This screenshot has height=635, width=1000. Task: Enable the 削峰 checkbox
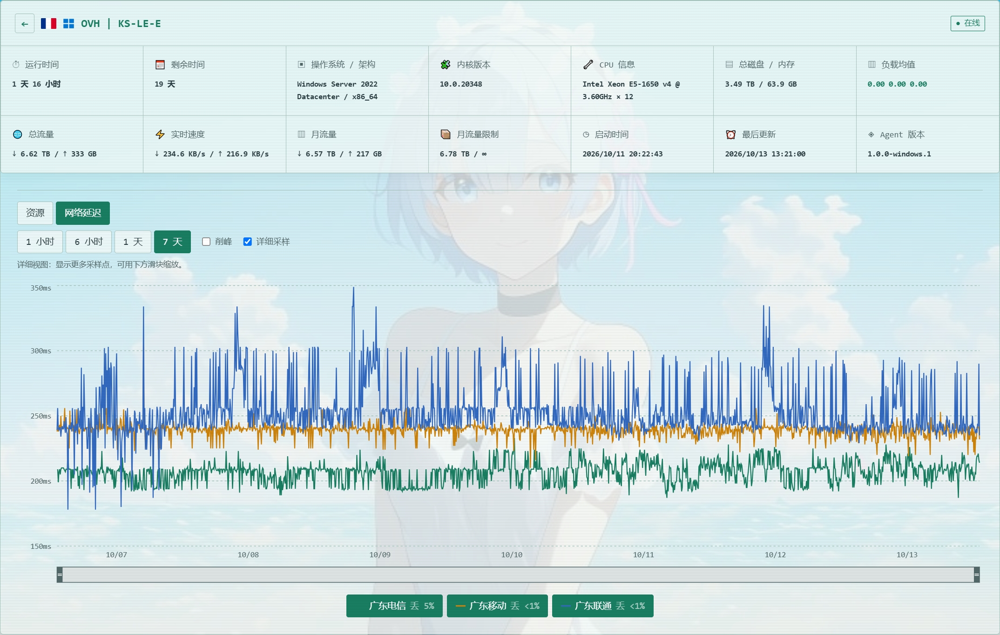(x=206, y=242)
